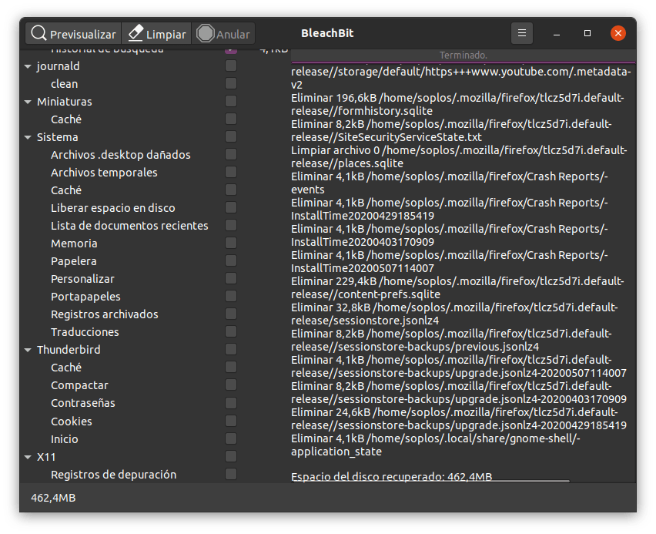Click the Limpiar eraser icon
This screenshot has width=656, height=534.
(x=136, y=33)
